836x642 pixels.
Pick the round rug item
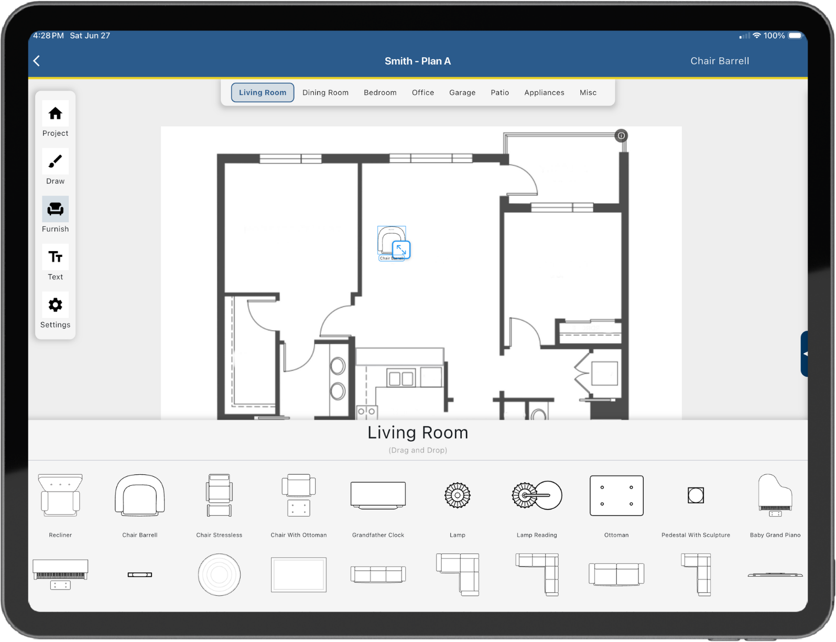click(219, 574)
